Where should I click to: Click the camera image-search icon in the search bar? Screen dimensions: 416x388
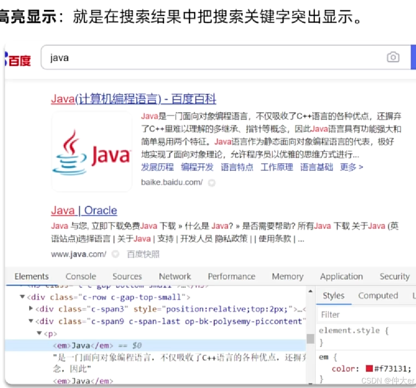(393, 57)
